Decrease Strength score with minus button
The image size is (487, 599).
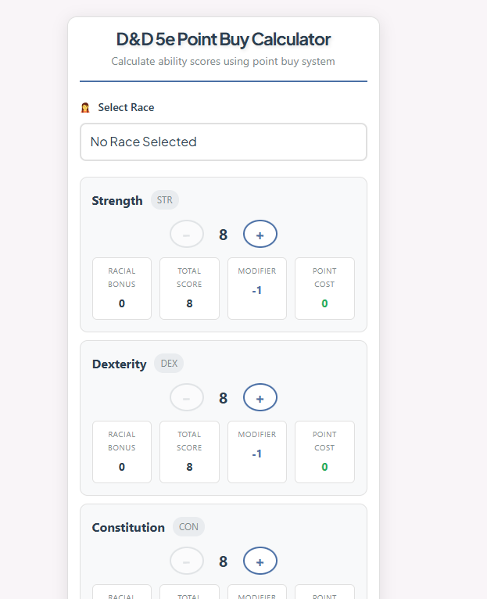click(x=187, y=234)
